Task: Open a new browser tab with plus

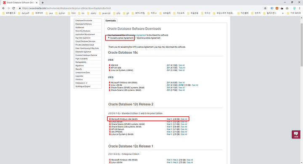Action: [43, 3]
